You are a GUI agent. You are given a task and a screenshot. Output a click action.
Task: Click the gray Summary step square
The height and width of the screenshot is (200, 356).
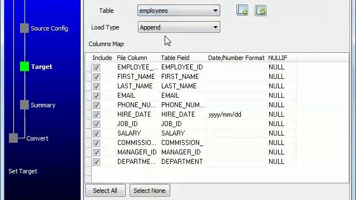coord(24,105)
